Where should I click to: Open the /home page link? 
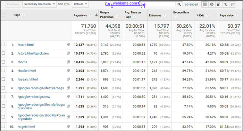pos(22,62)
